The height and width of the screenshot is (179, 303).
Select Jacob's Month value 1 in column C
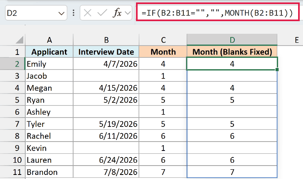(x=163, y=76)
